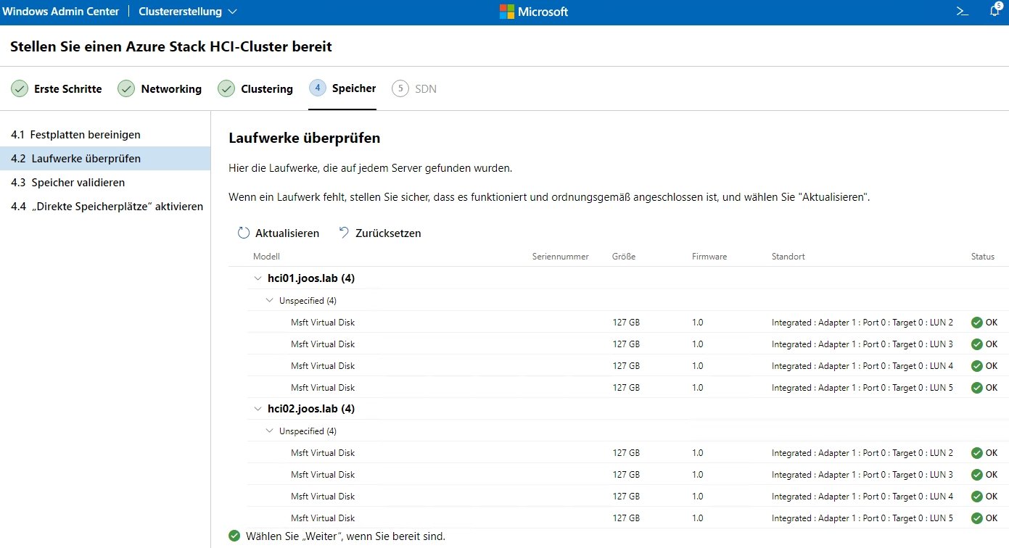Screen dimensions: 1009x548
Task: Collapse the hci02.joos.lab group
Action: coord(258,408)
